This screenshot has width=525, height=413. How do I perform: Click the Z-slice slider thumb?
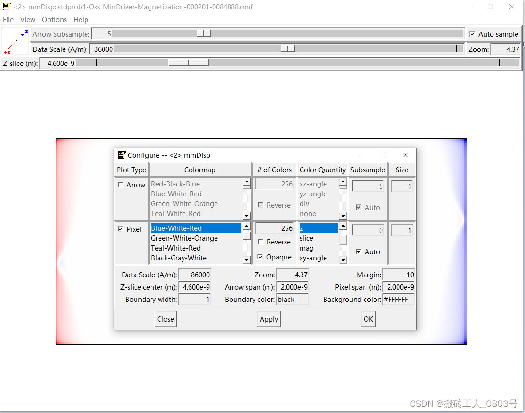pyautogui.click(x=189, y=63)
